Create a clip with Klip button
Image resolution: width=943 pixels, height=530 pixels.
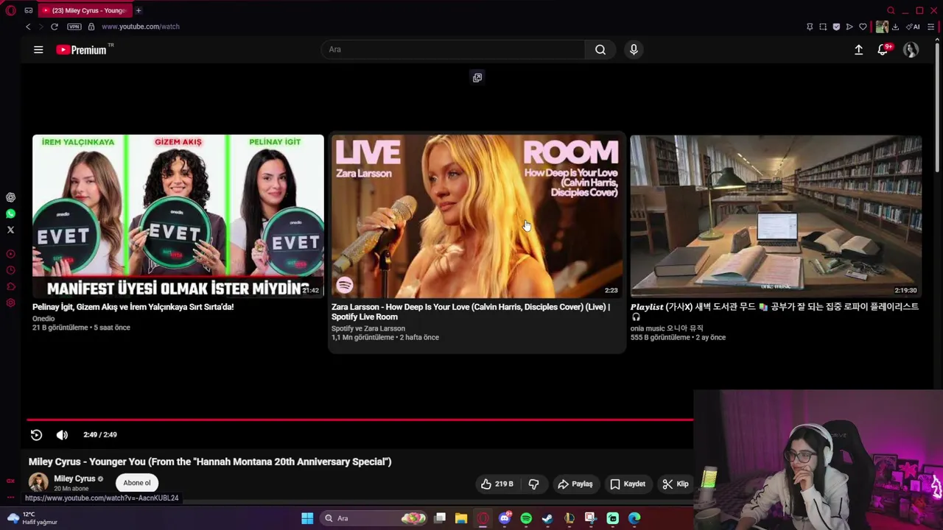click(676, 484)
